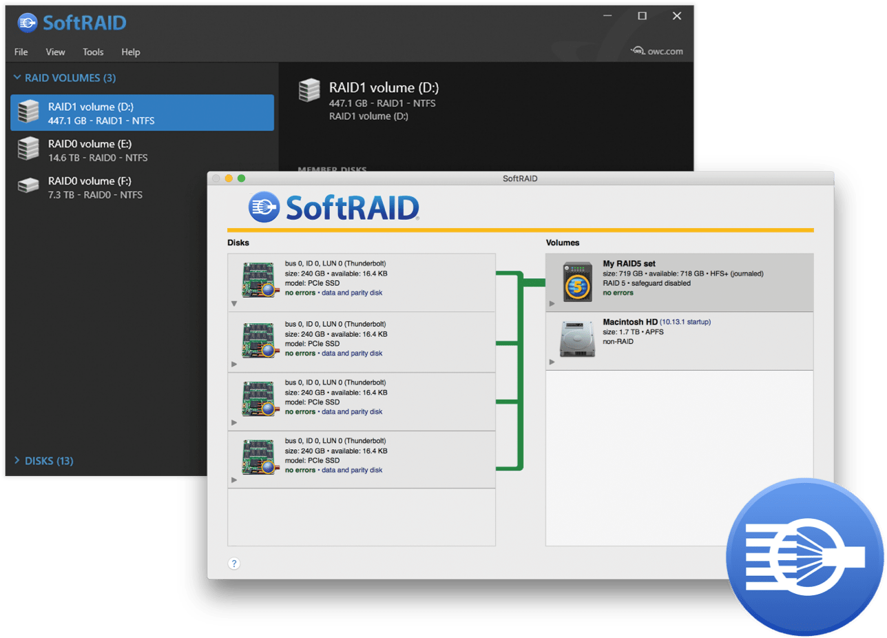Screen dimensions: 887x638
Task: Open the Help menu
Action: tap(130, 52)
